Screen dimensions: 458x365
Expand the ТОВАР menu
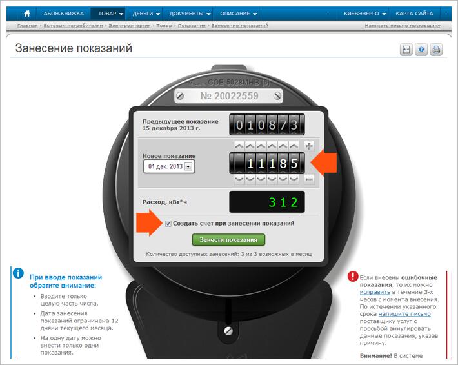point(111,14)
